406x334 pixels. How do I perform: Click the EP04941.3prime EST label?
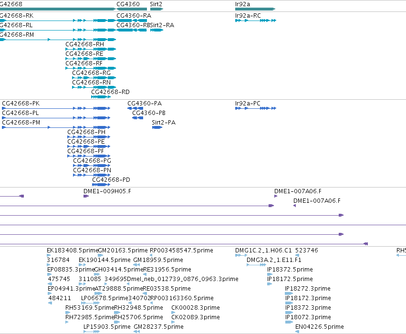pos(71,289)
